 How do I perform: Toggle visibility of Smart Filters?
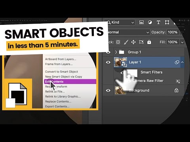pyautogui.click(x=123, y=73)
